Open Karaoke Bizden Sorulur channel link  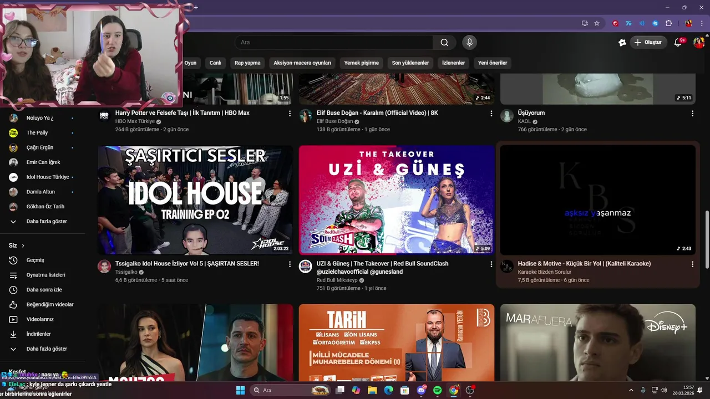(x=544, y=272)
